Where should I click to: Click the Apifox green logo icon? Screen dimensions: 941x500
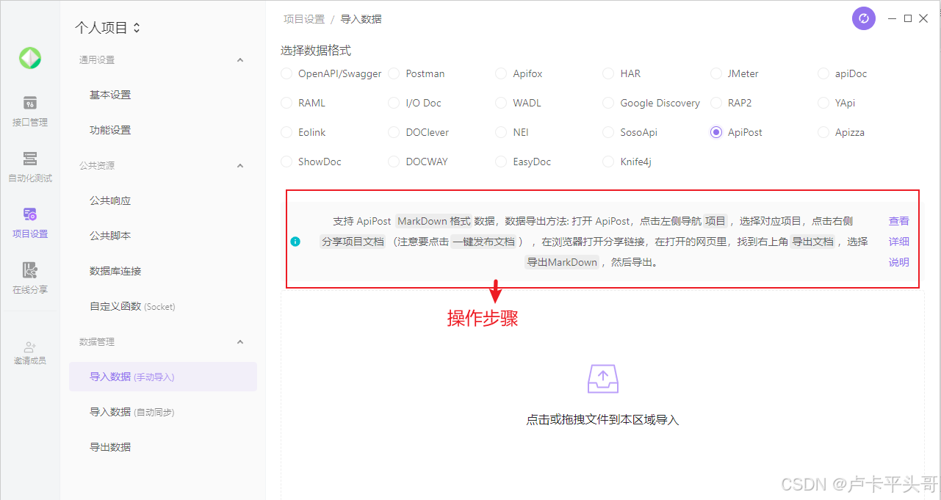[x=30, y=58]
